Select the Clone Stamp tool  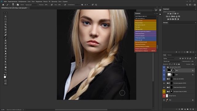click(x=6, y=40)
